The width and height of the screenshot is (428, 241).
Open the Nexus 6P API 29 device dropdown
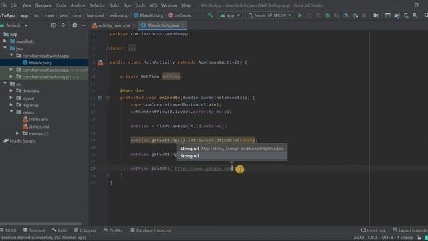[270, 15]
